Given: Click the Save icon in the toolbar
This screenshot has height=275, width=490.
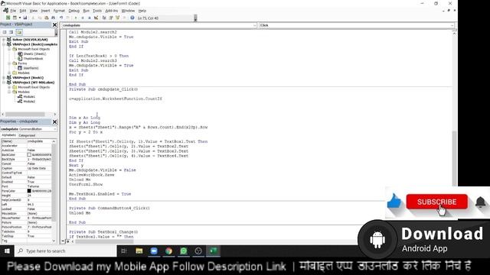Looking at the screenshot, I should [25, 18].
